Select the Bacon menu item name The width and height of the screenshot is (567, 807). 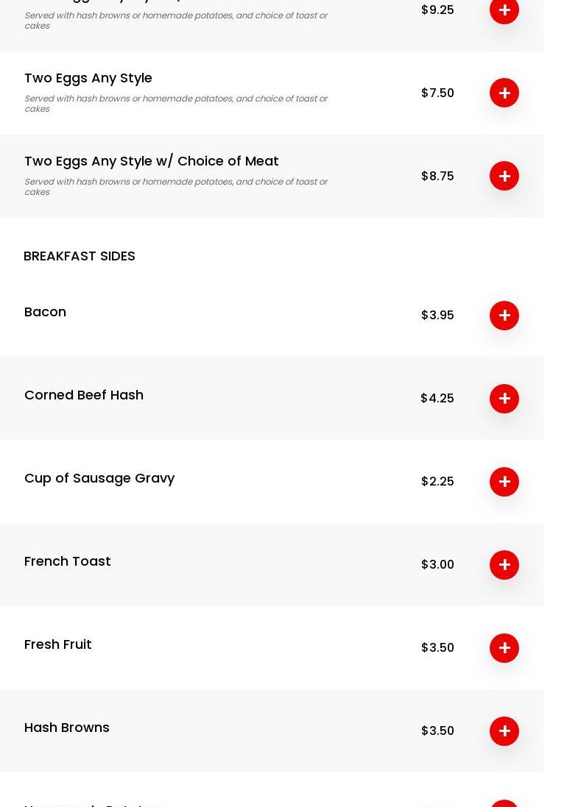(x=46, y=312)
